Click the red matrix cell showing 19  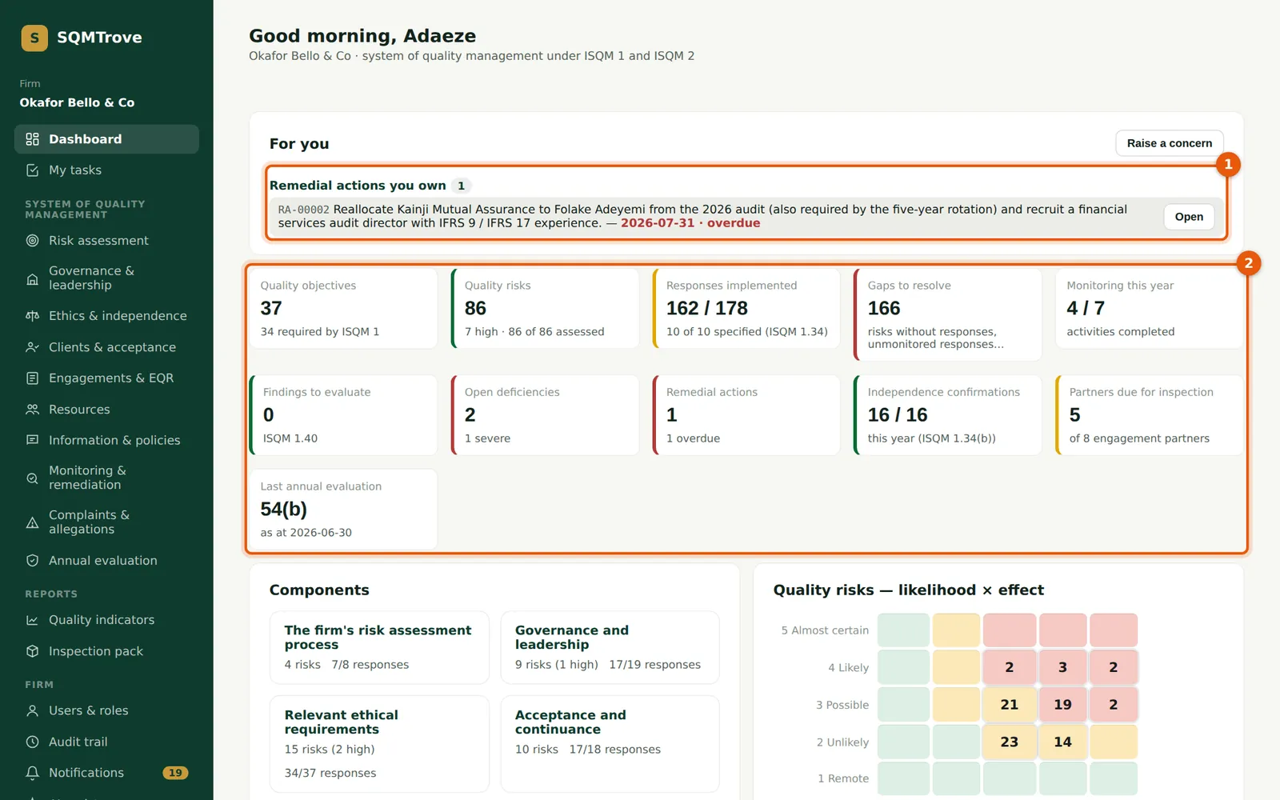click(1062, 704)
